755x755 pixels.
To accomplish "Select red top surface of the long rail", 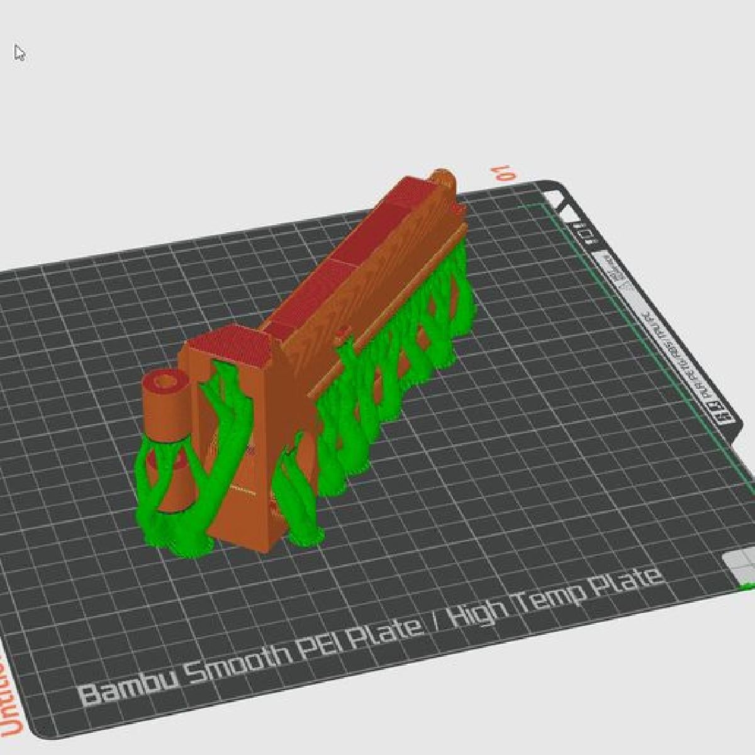I will (x=371, y=233).
